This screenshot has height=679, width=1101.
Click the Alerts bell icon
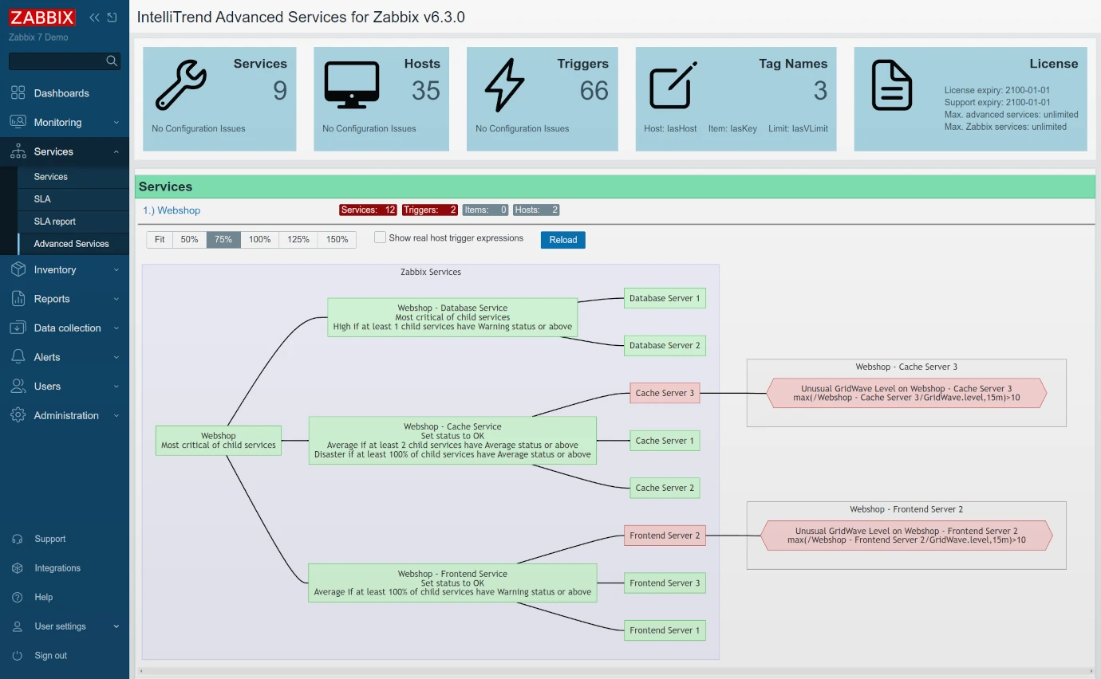(18, 357)
